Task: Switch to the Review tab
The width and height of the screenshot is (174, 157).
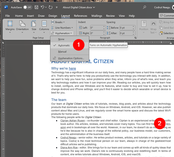Action: (x=110, y=16)
